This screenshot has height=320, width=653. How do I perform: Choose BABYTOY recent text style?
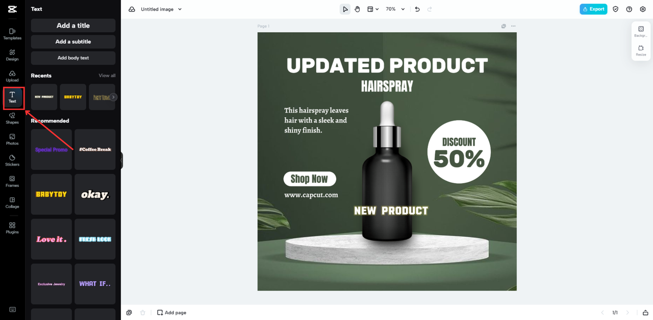73,97
